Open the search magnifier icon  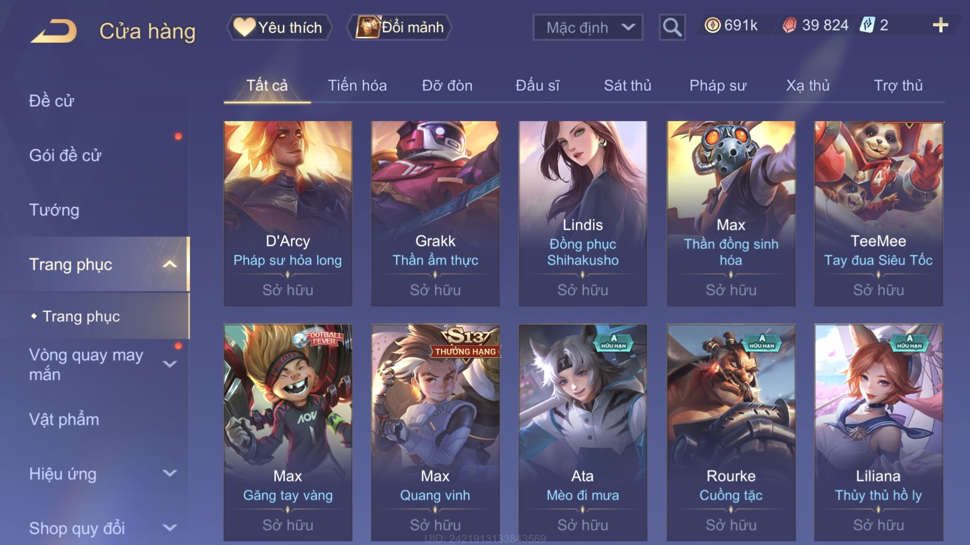pos(672,27)
